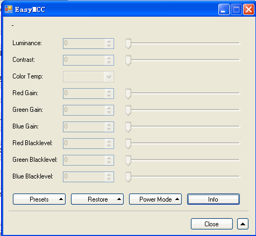The image size is (256, 236).
Task: Click the Green Gain slider thumb
Action: point(128,110)
